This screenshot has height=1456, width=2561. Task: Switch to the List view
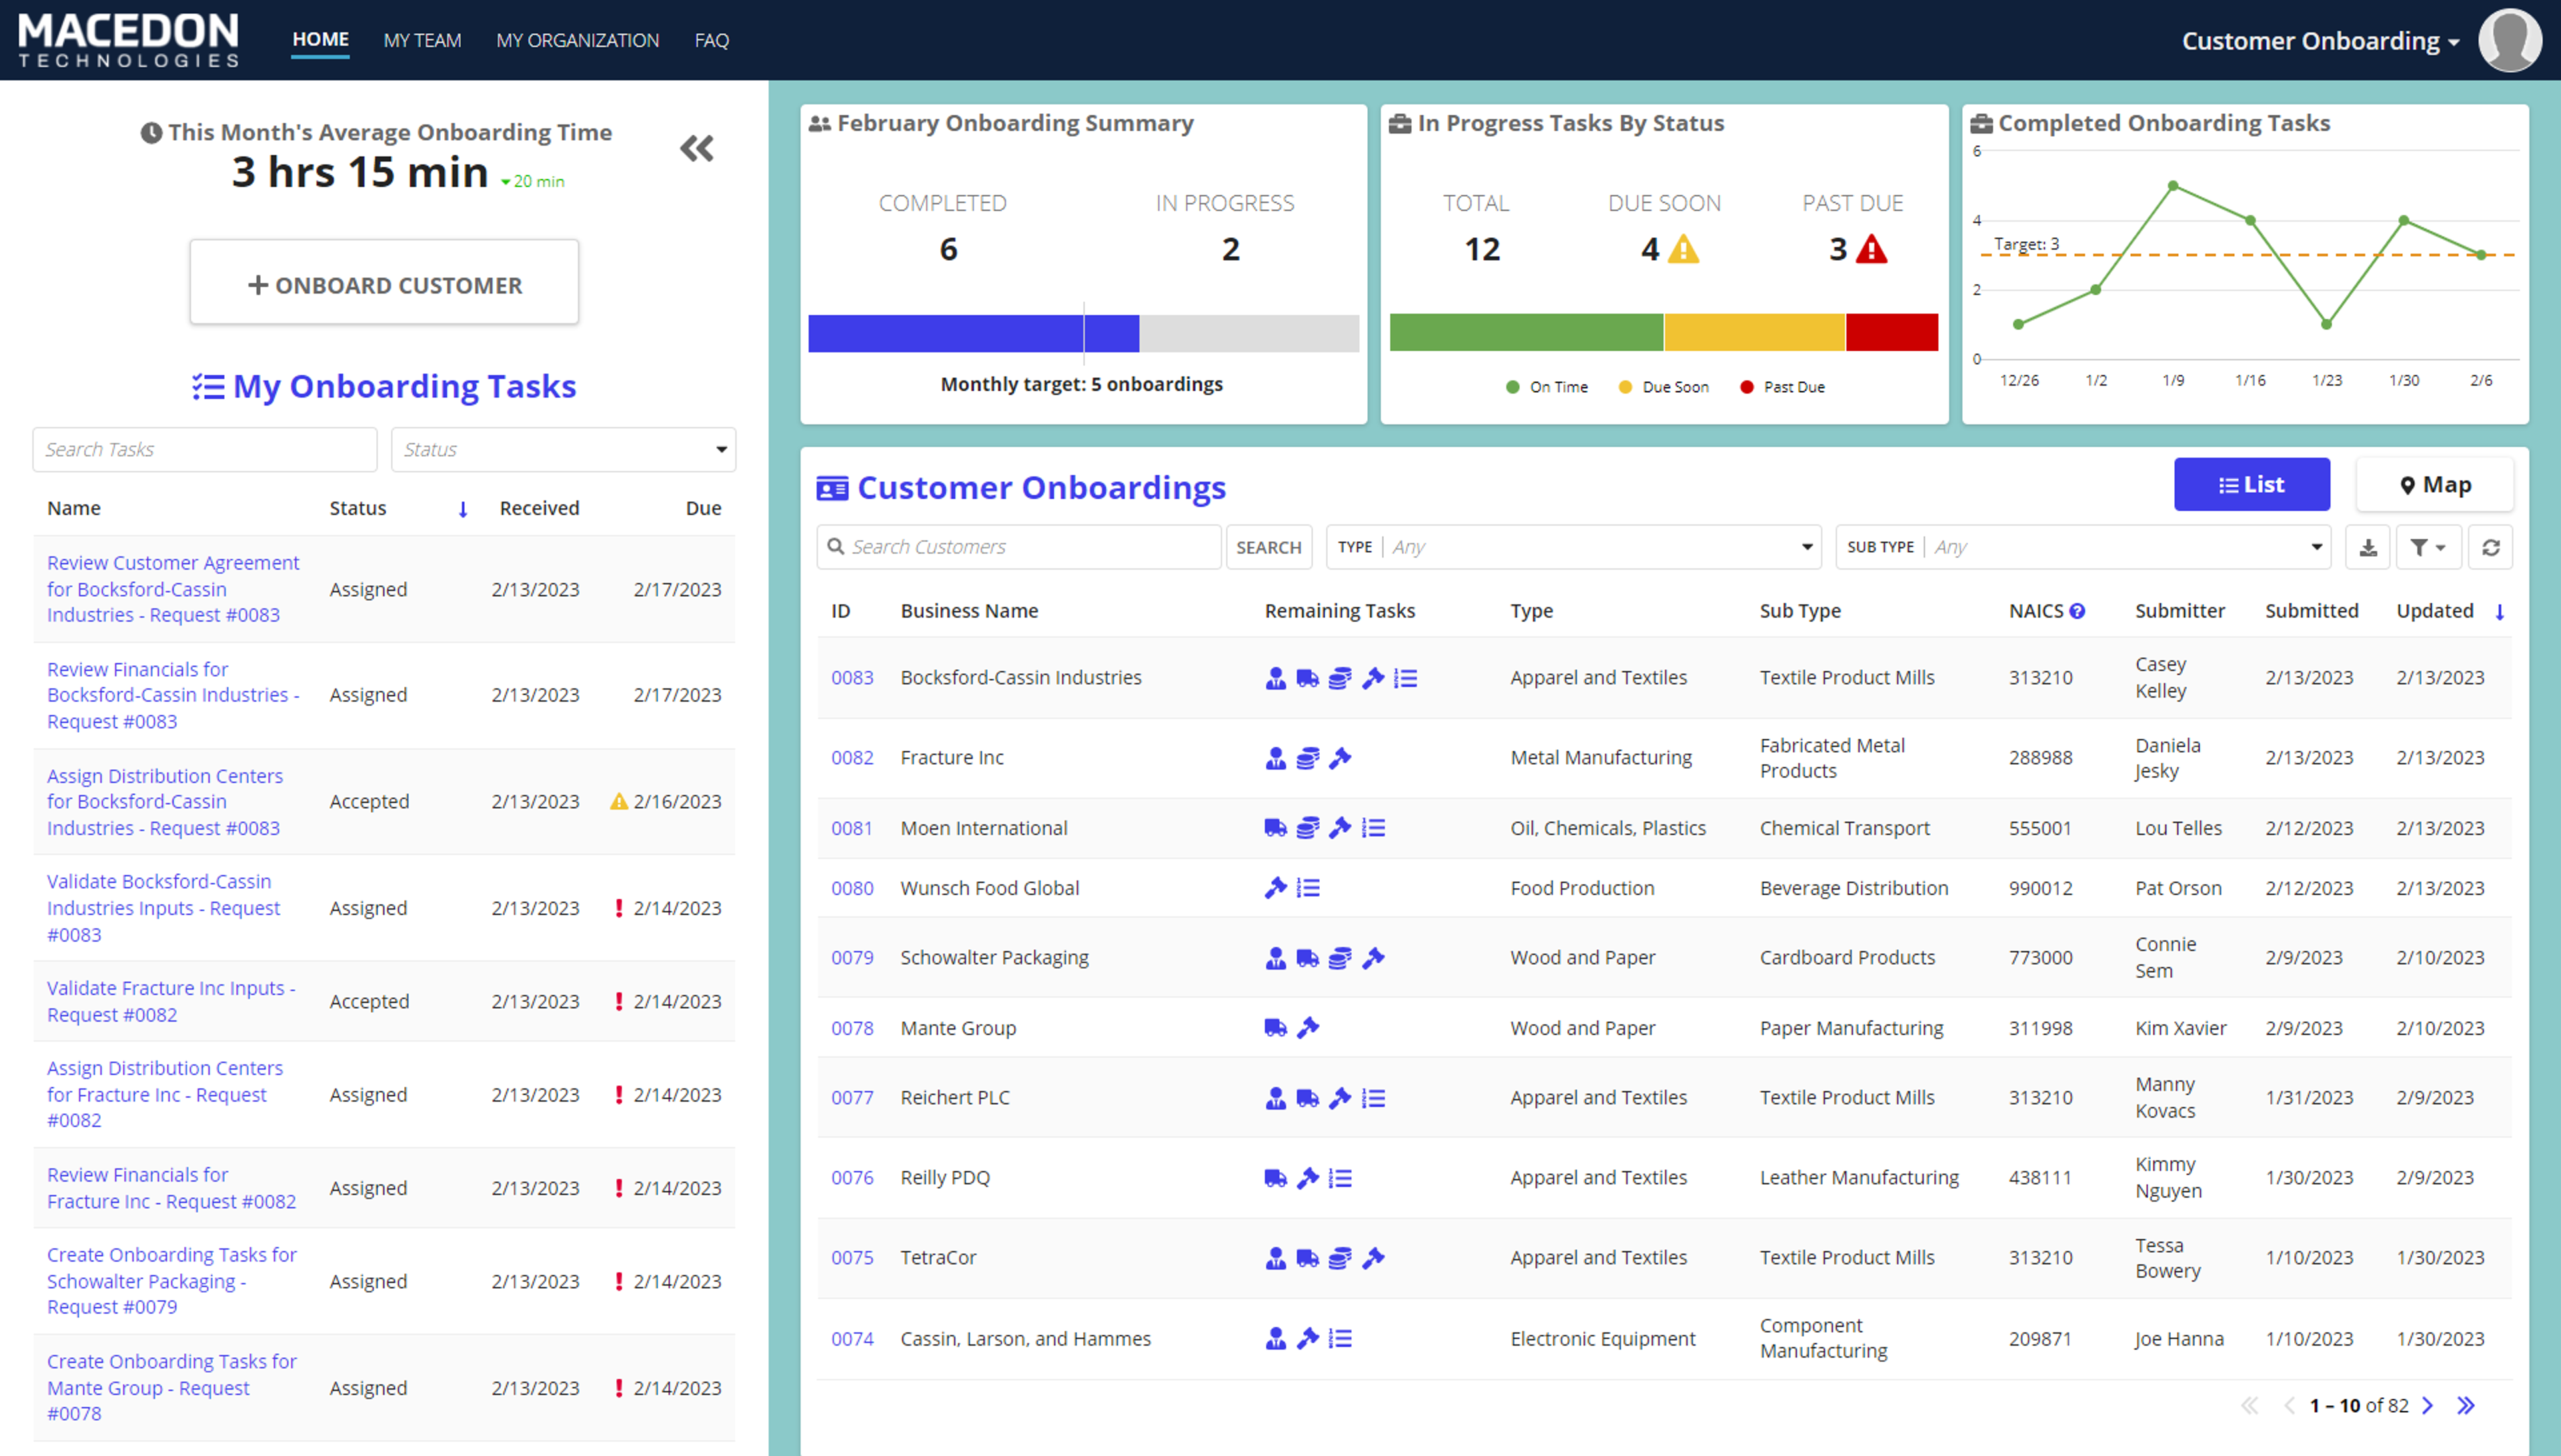pyautogui.click(x=2252, y=485)
